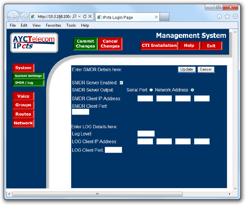Open the Favorites menu

click(53, 25)
